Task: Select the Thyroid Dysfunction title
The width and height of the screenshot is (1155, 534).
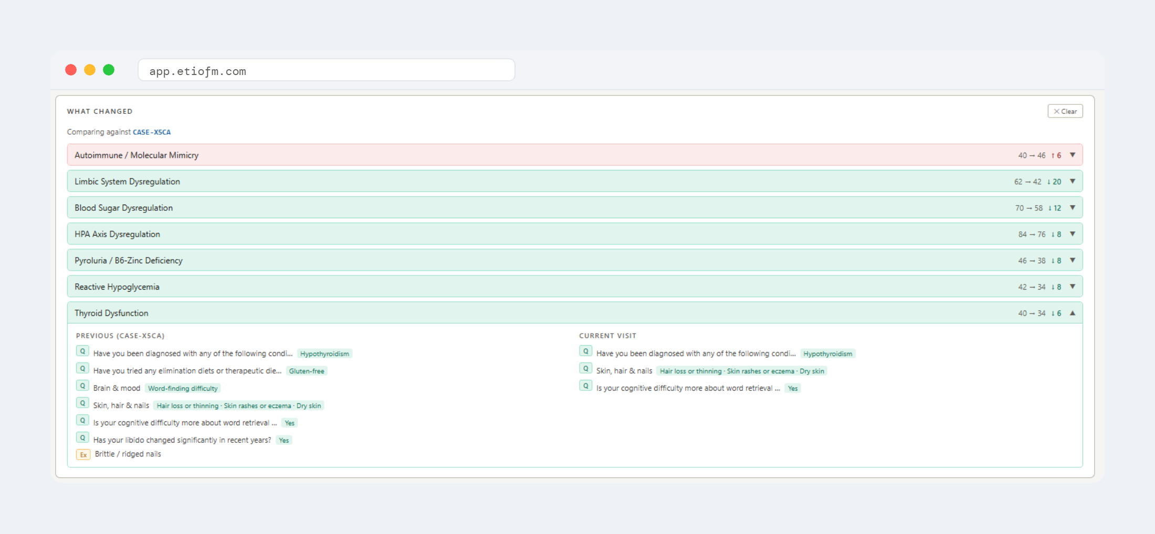Action: (x=111, y=313)
